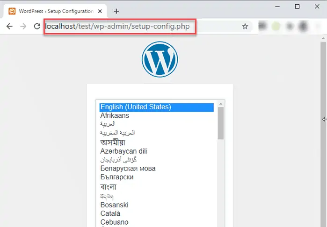Select گؤنئی آذربایجان language option

(x=157, y=160)
